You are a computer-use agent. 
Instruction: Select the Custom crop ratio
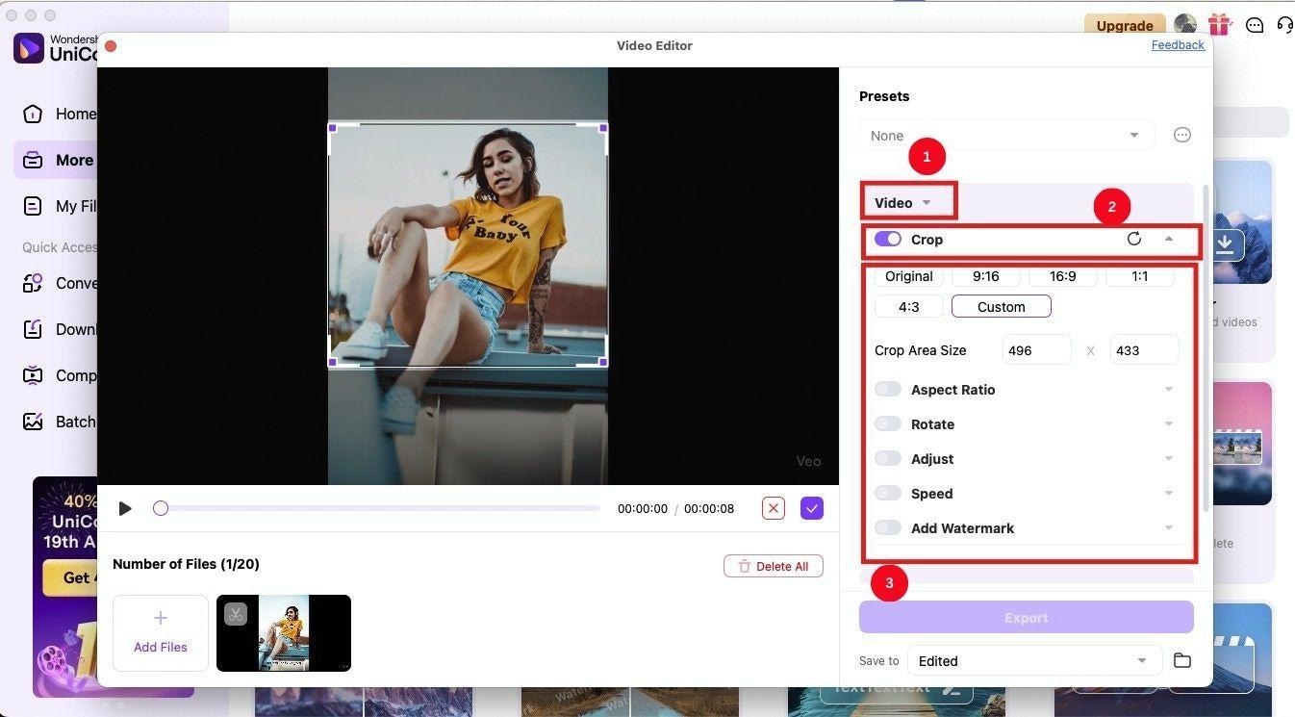pos(1002,307)
